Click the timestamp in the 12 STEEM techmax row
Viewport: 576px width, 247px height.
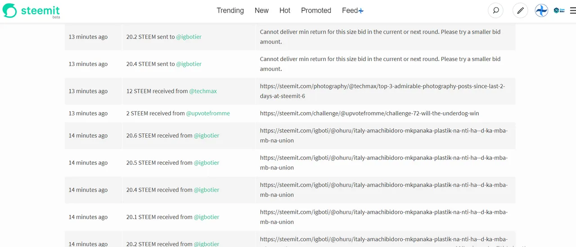[88, 91]
